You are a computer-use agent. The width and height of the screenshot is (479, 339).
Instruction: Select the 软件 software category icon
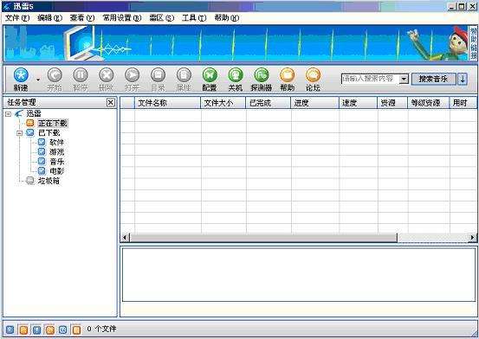[x=42, y=142]
